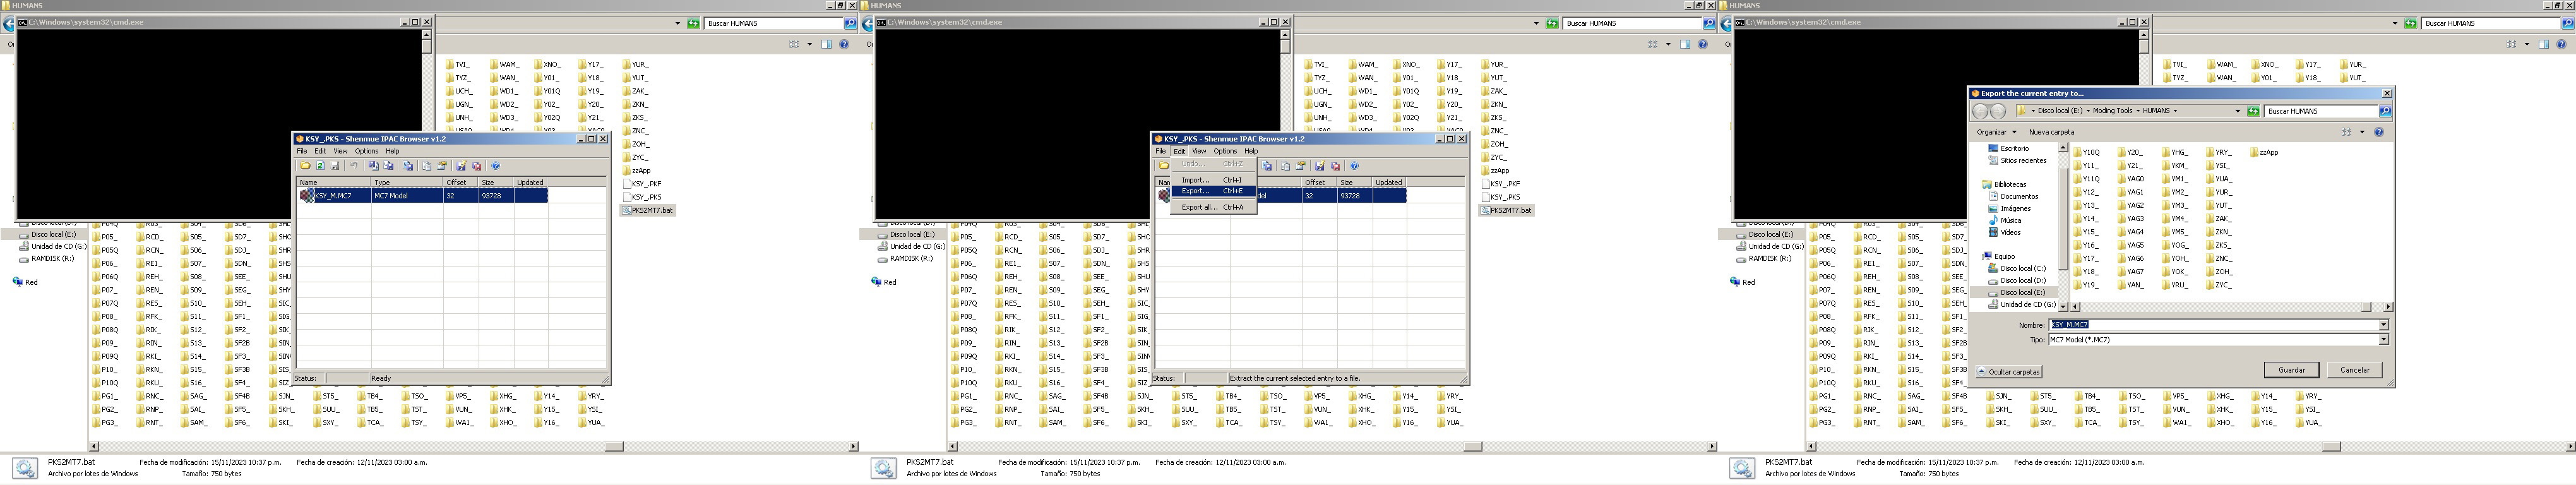This screenshot has width=2576, height=485.
Task: Click Guardar button
Action: (x=2291, y=370)
